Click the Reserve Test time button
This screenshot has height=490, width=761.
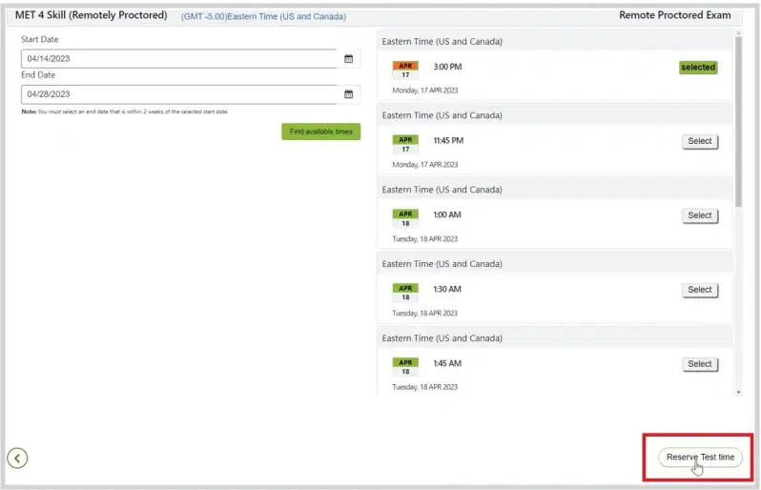click(700, 458)
